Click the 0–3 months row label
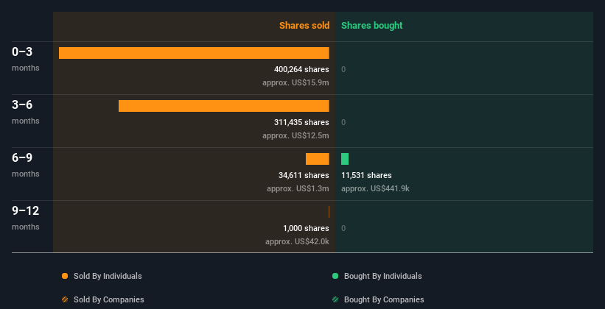Viewport: 605px width, 309px height. pos(26,59)
